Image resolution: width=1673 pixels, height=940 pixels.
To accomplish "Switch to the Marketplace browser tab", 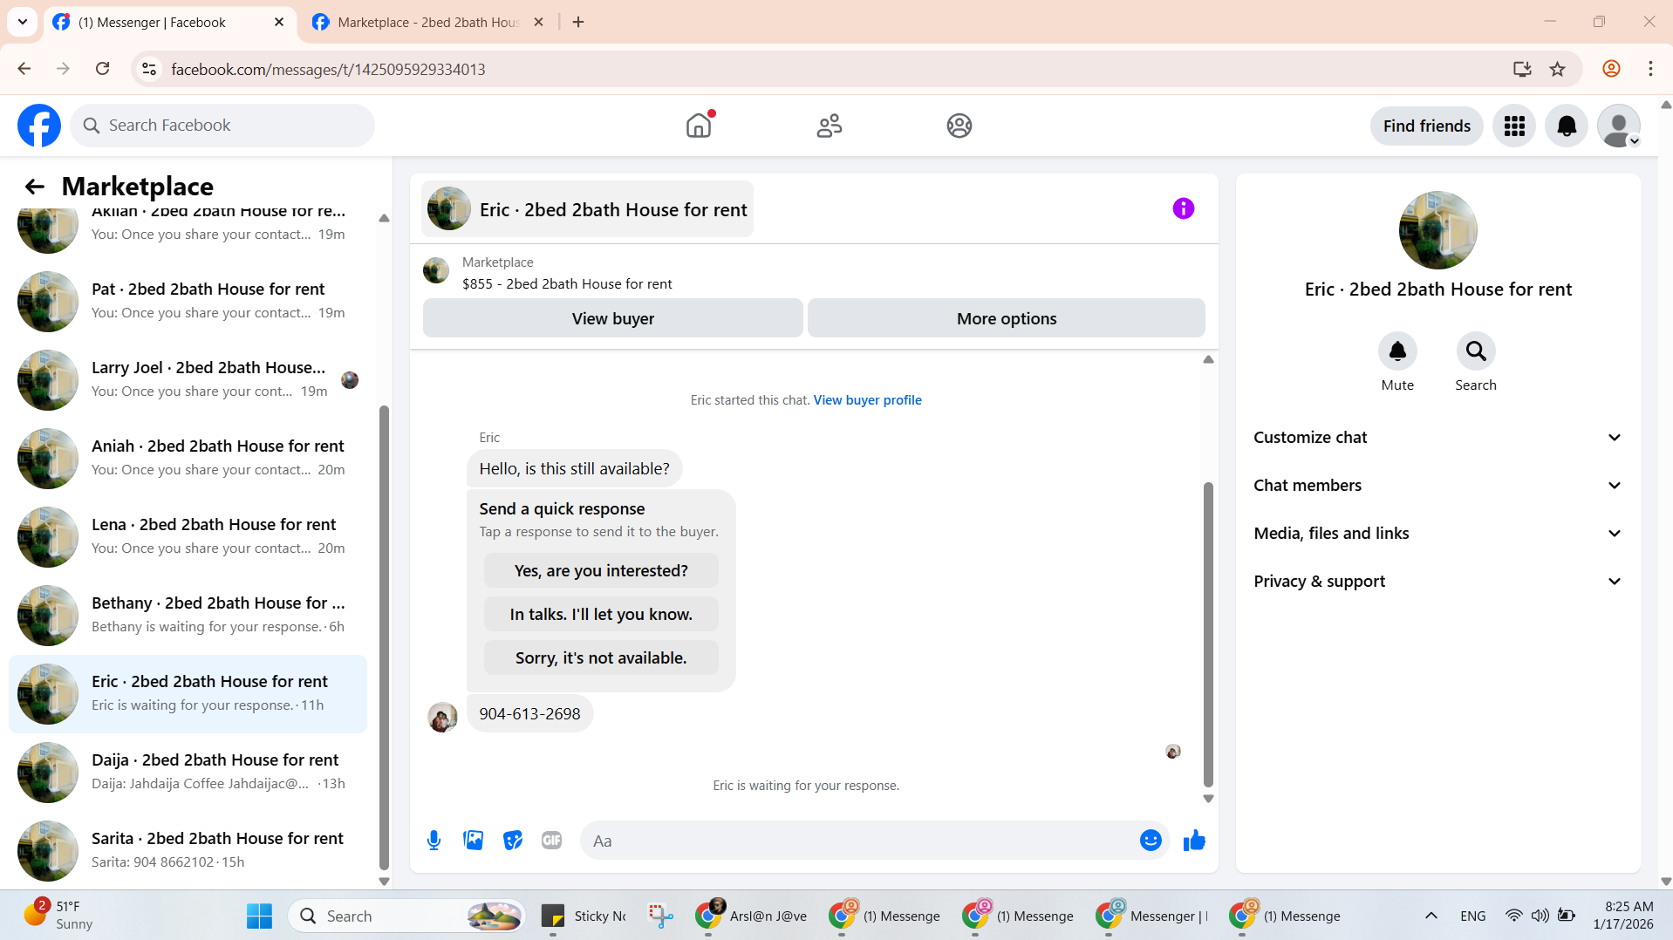I will point(427,23).
